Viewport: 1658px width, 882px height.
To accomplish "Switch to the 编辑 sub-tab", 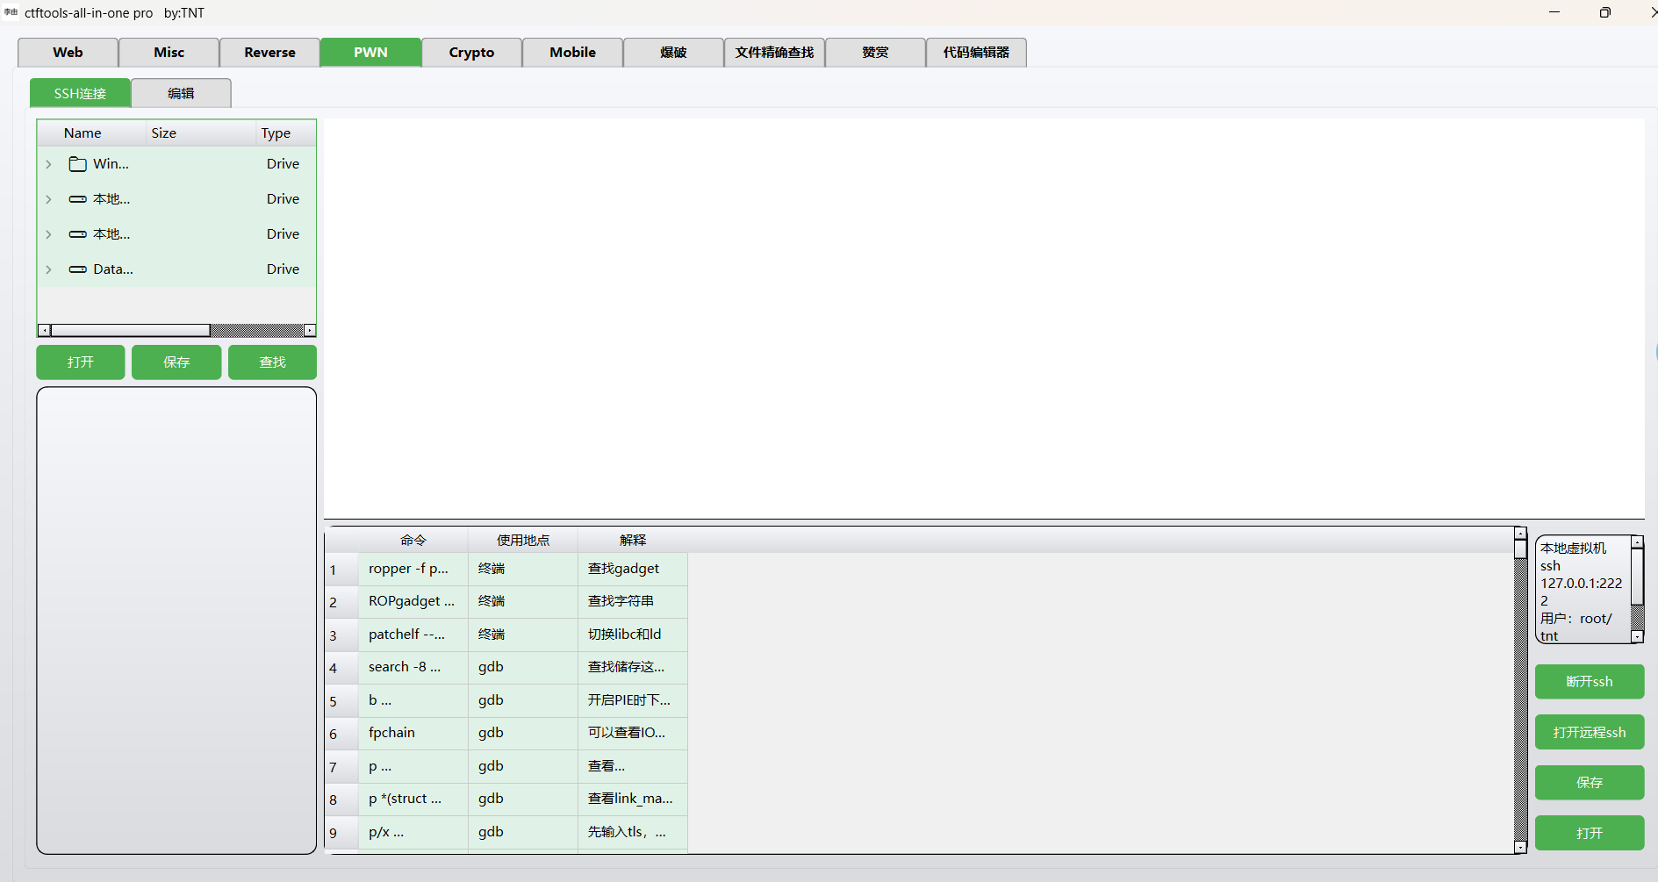I will click(x=181, y=92).
